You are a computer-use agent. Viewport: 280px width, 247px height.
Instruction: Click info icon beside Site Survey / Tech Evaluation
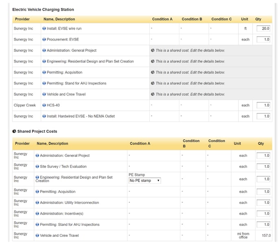[x=37, y=167]
